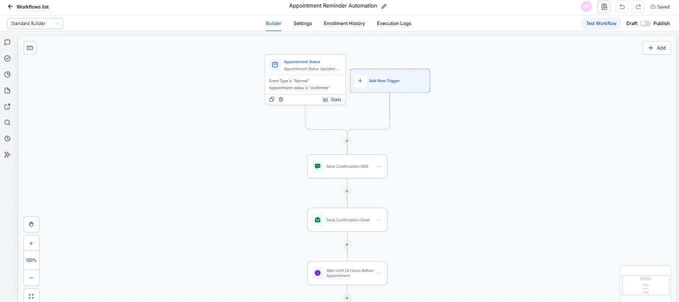
Task: Select Wait Until 24 Hours Before Appointment label
Action: click(350, 273)
